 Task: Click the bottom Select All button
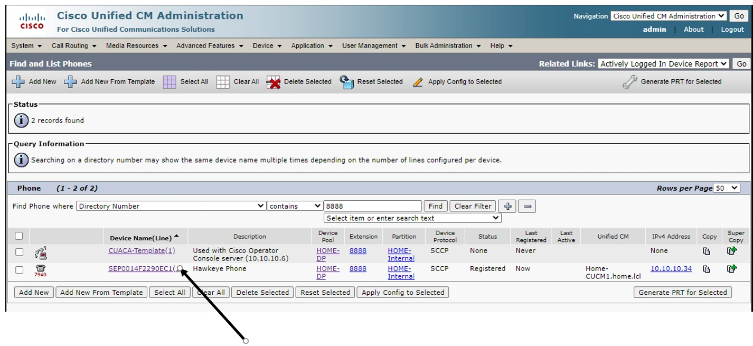point(170,293)
